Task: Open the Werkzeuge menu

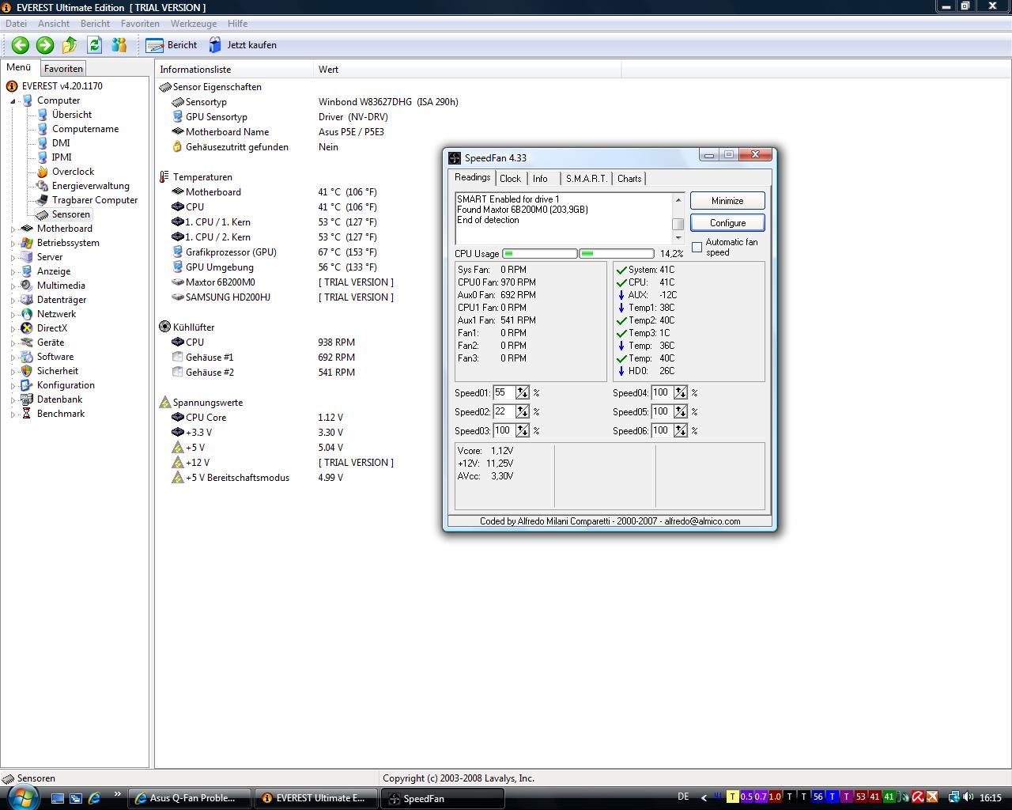Action: pos(194,24)
